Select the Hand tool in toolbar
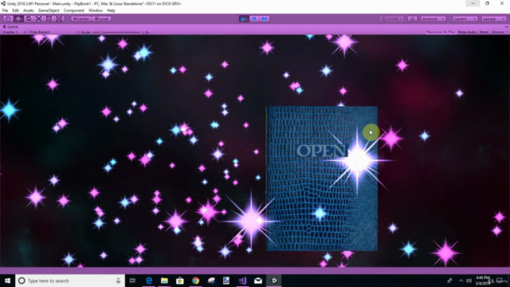510x287 pixels. click(8, 19)
